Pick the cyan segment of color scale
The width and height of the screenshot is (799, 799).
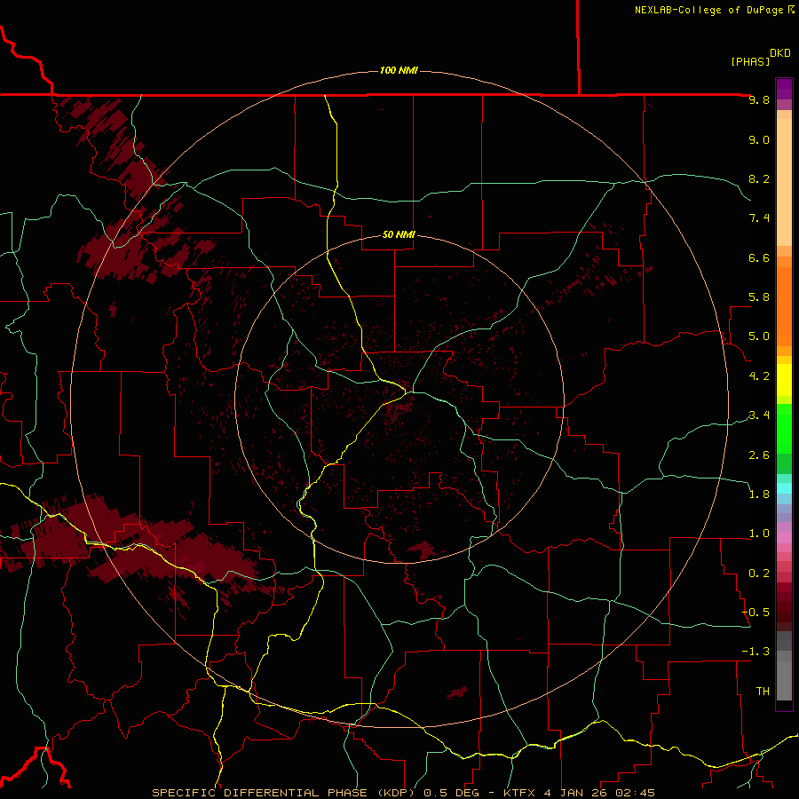(784, 488)
